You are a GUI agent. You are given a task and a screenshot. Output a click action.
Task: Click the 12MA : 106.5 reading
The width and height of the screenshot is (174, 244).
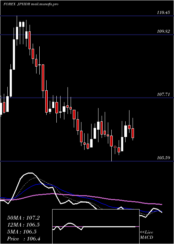pos(23,225)
